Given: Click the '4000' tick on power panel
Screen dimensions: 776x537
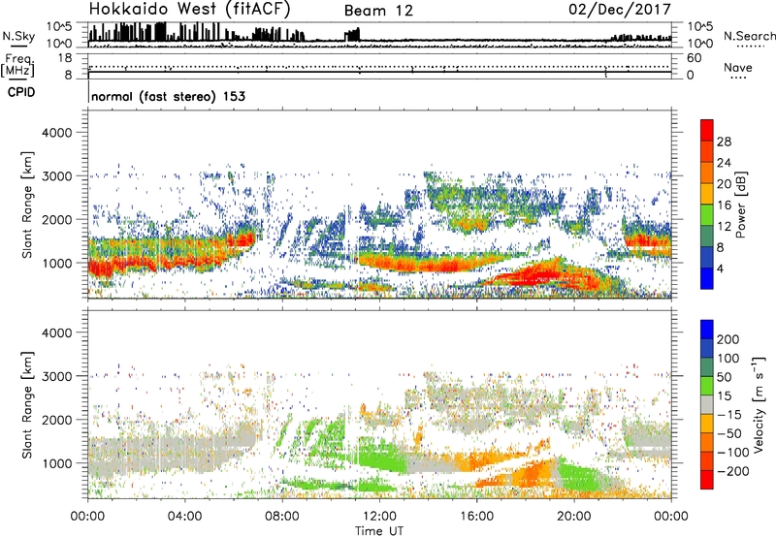Looking at the screenshot, I should [x=56, y=133].
